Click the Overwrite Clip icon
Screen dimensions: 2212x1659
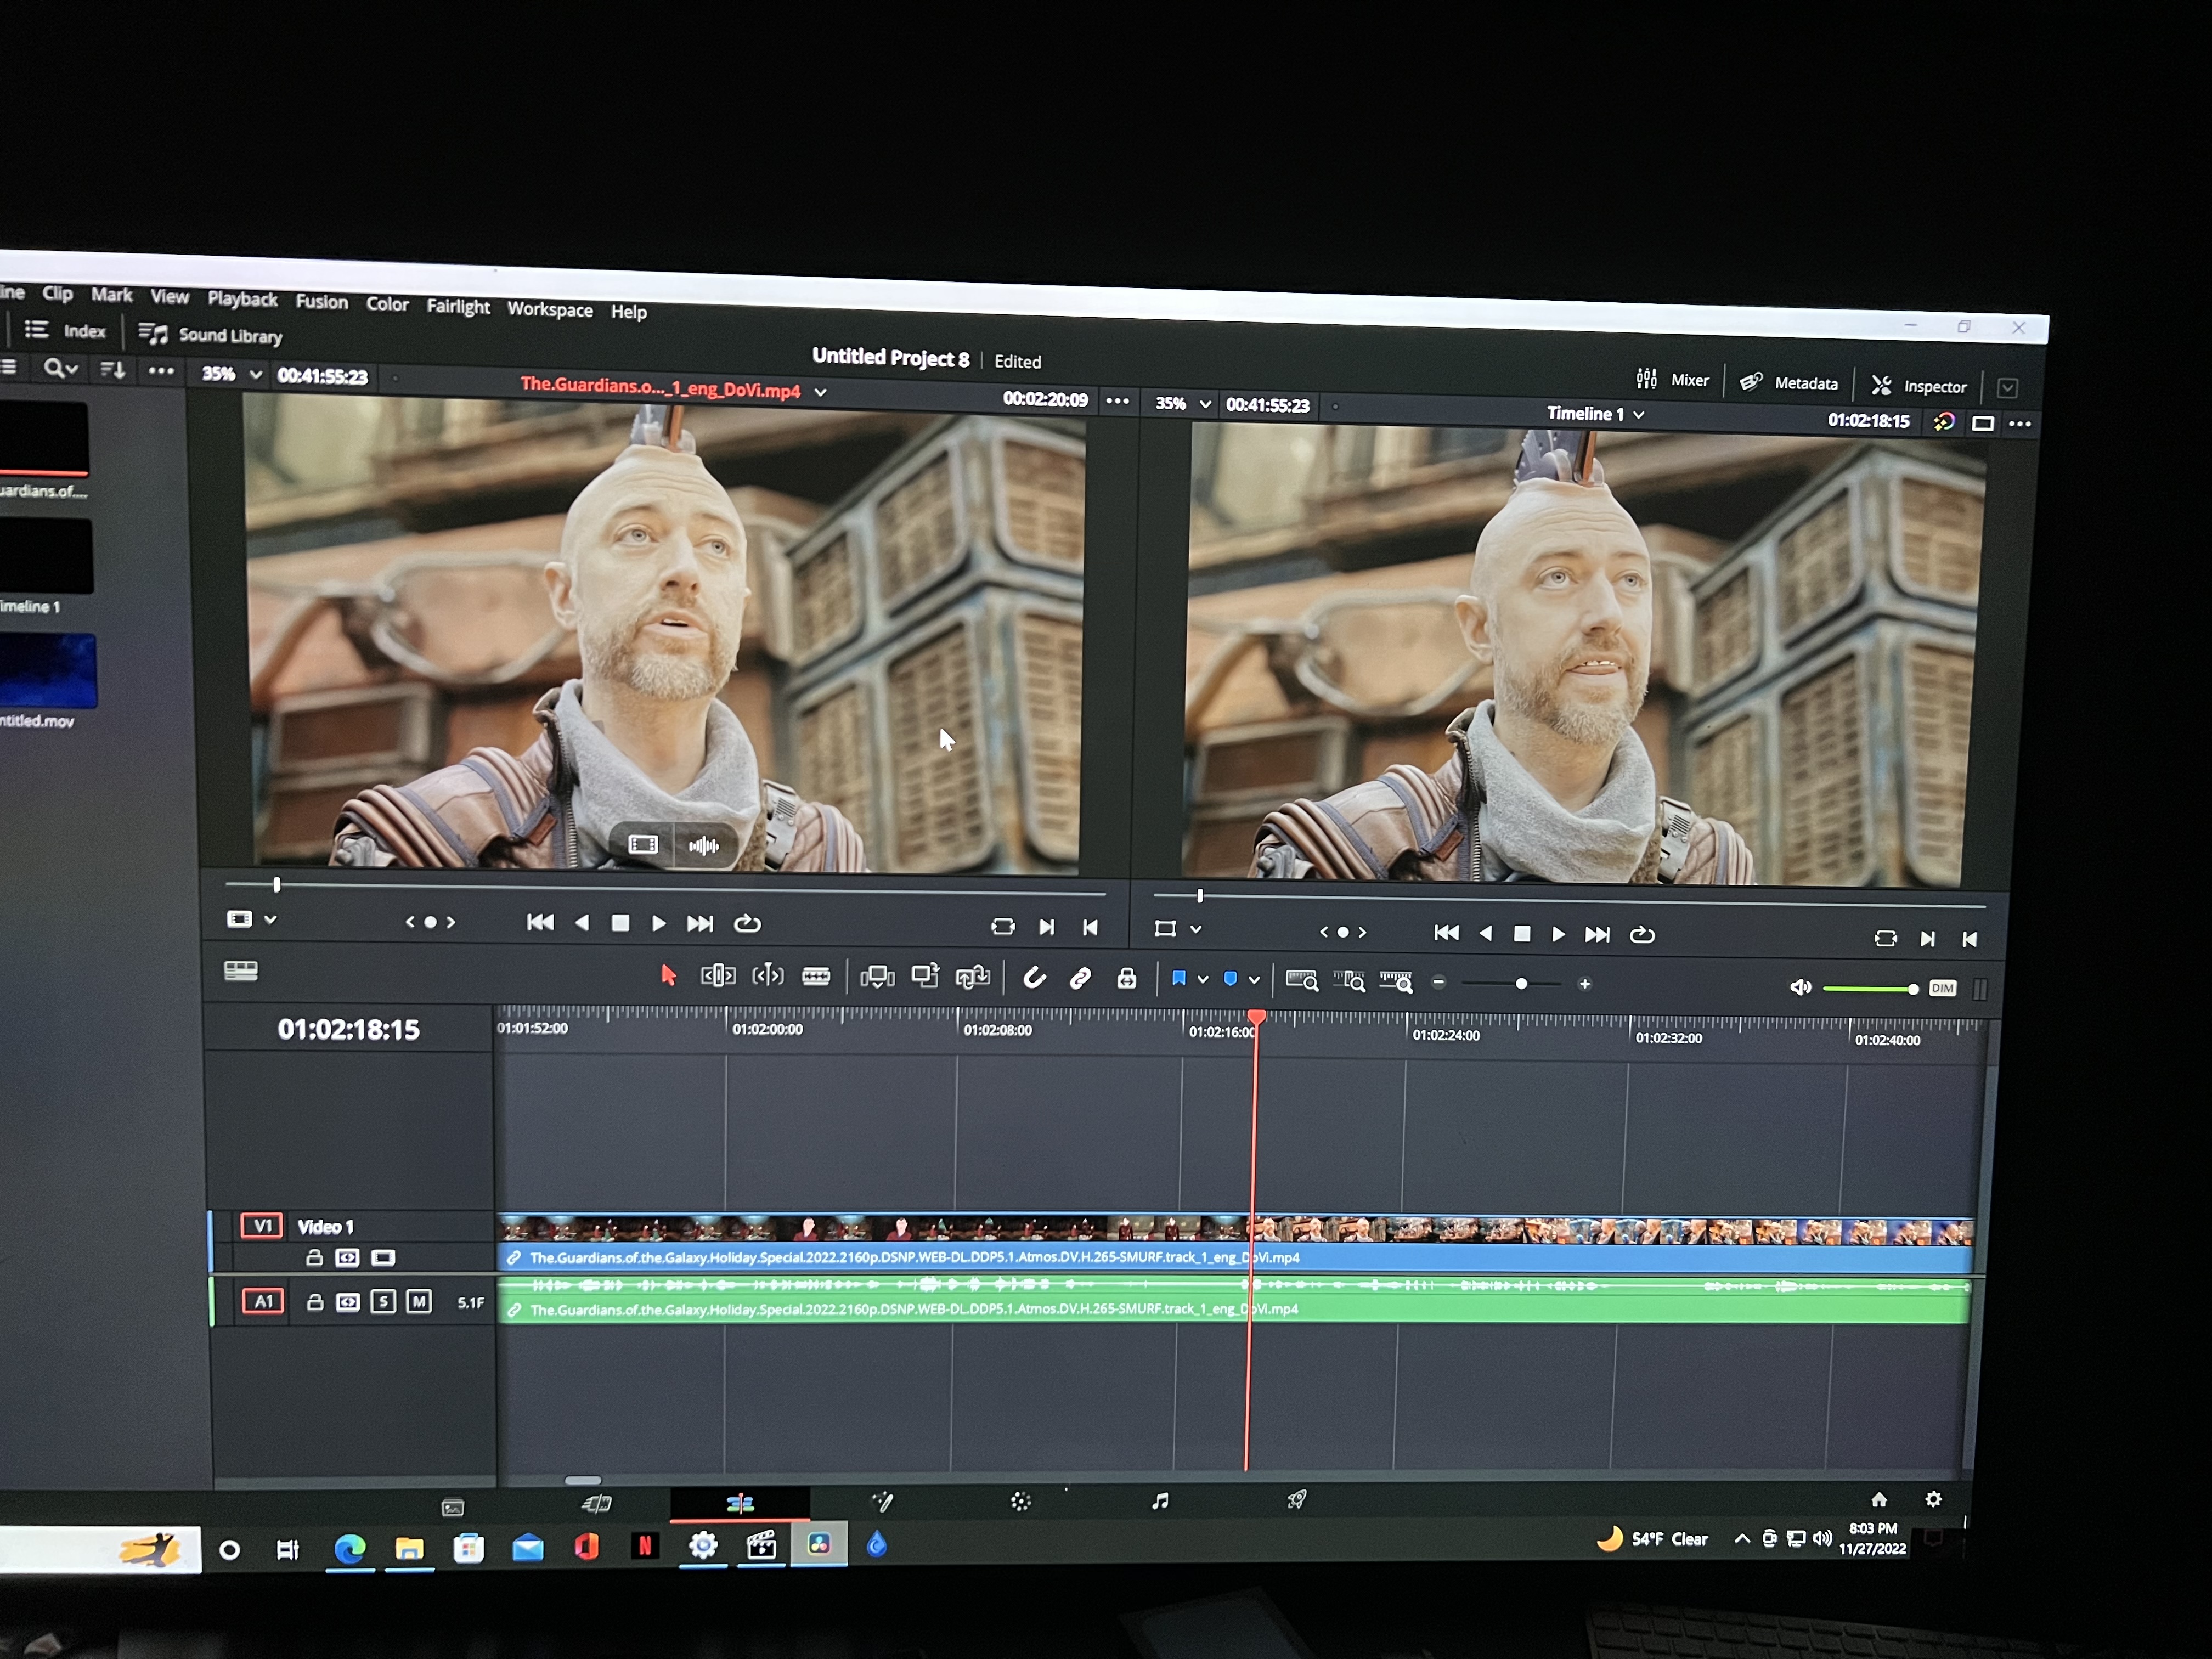click(x=925, y=977)
